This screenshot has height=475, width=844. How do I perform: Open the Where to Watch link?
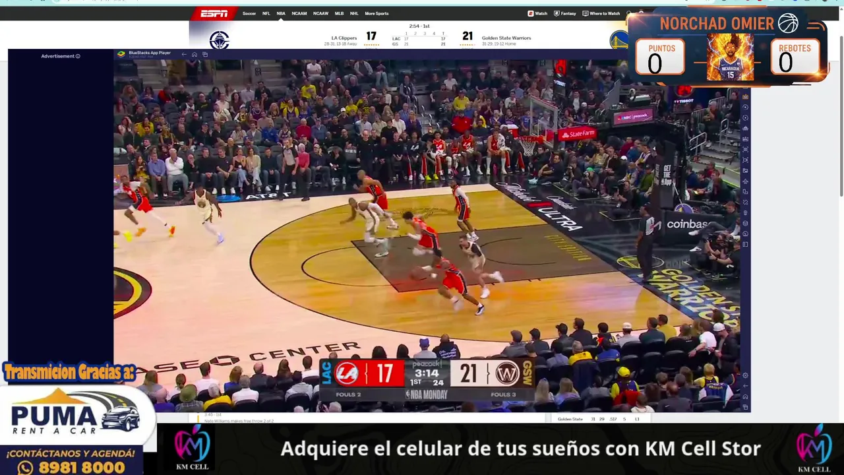tap(601, 13)
